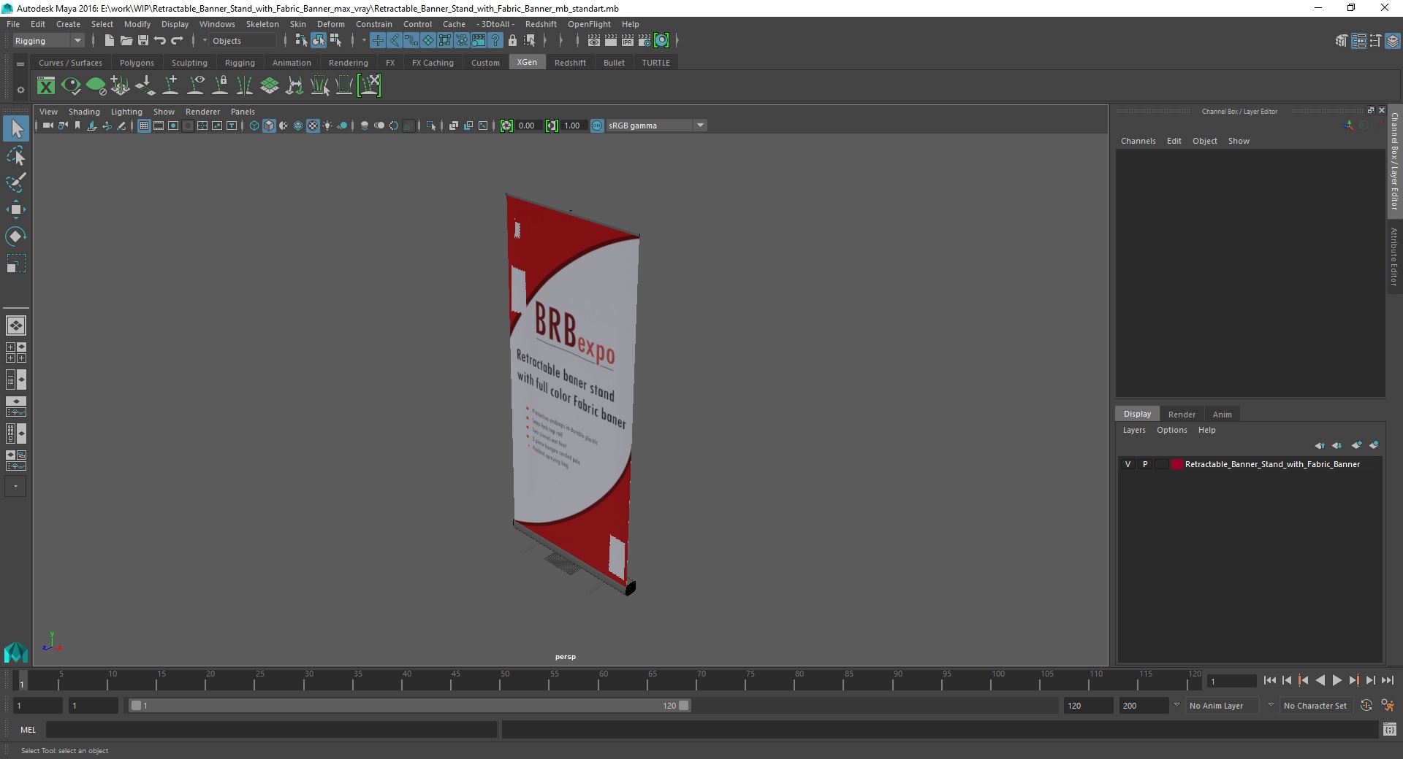Image resolution: width=1403 pixels, height=759 pixels.
Task: Toggle the auto keyframe button
Action: tap(1366, 706)
